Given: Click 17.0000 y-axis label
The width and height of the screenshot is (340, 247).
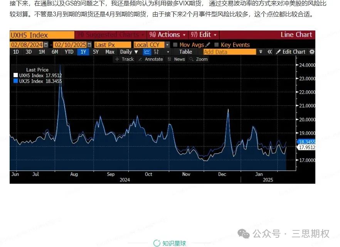Looking at the screenshot, I should coord(307,161).
